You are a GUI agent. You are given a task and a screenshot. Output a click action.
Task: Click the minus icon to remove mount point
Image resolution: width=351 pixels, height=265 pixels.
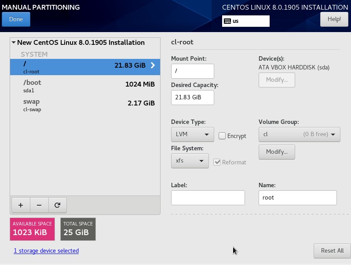pos(39,205)
